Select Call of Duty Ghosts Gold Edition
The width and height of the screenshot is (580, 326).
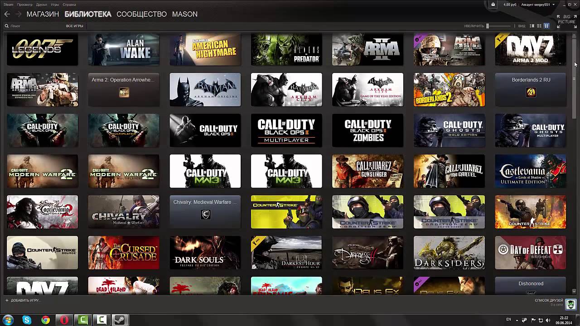click(x=449, y=130)
